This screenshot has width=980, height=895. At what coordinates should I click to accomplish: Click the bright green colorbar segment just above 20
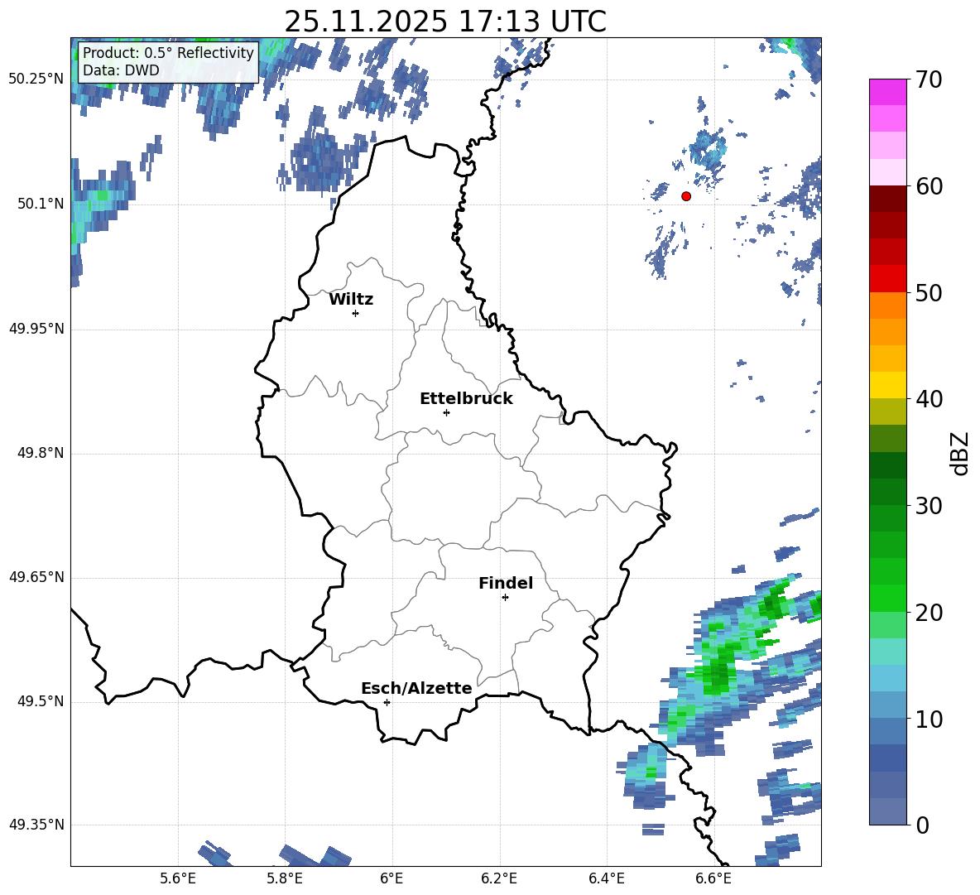(x=887, y=598)
